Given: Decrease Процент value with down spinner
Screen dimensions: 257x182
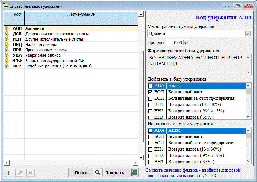Looking at the screenshot, I should point(186,44).
